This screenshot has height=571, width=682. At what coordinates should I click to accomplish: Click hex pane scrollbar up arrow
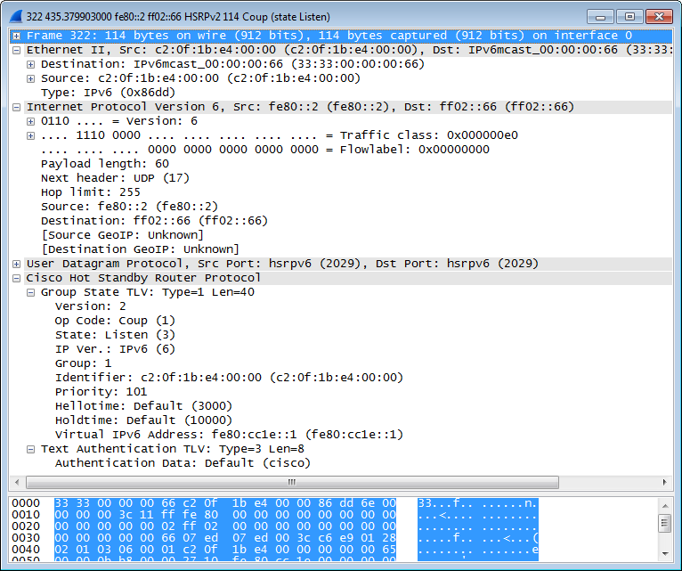(665, 506)
